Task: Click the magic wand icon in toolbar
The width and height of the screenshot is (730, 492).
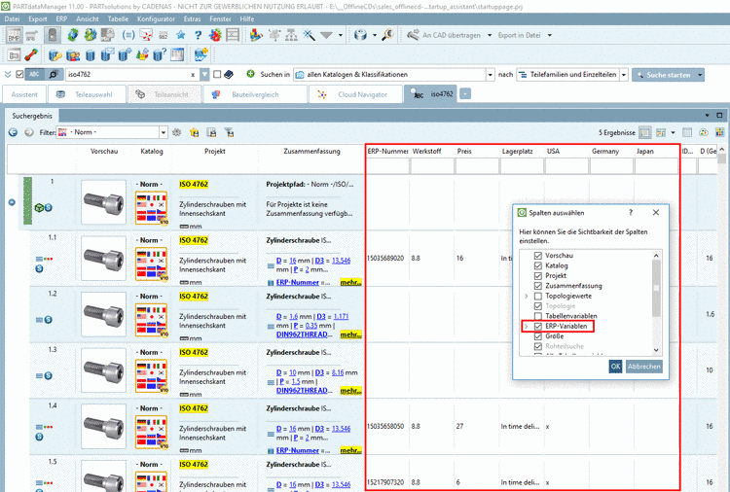Action: click(309, 35)
